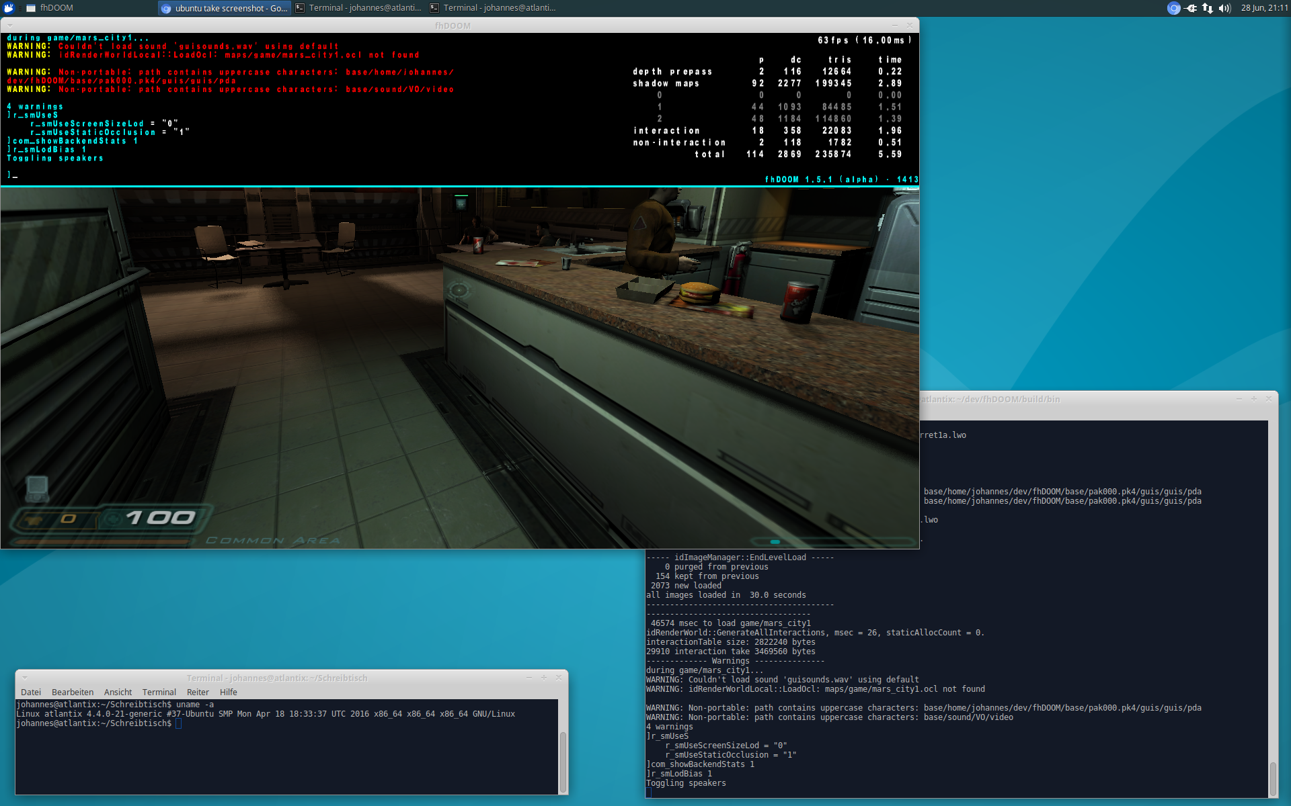
Task: Close the fhDOOM/build/bin terminal window
Action: [1268, 399]
